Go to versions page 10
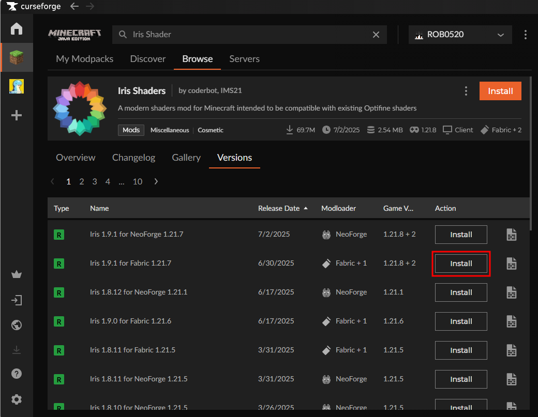 click(x=138, y=181)
